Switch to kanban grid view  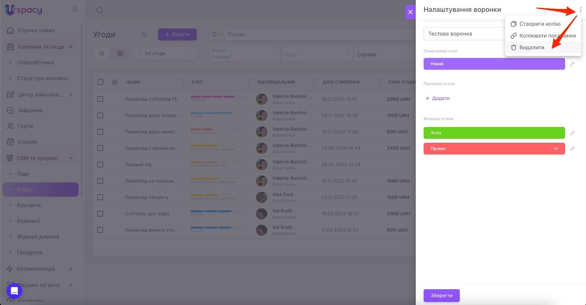[x=120, y=53]
